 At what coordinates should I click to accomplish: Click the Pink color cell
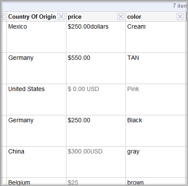click(x=155, y=100)
